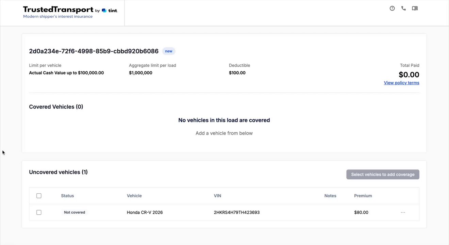Click the Notes column header
449x245 pixels.
coord(330,196)
